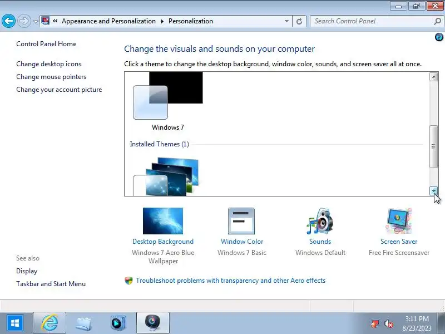This screenshot has height=334, width=445.
Task: Select the Windows 7 theme thumbnail
Action: [x=168, y=95]
